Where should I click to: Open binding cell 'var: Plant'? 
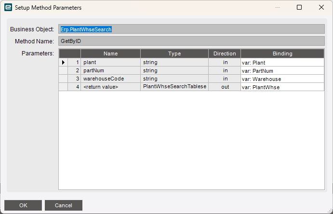[282, 63]
